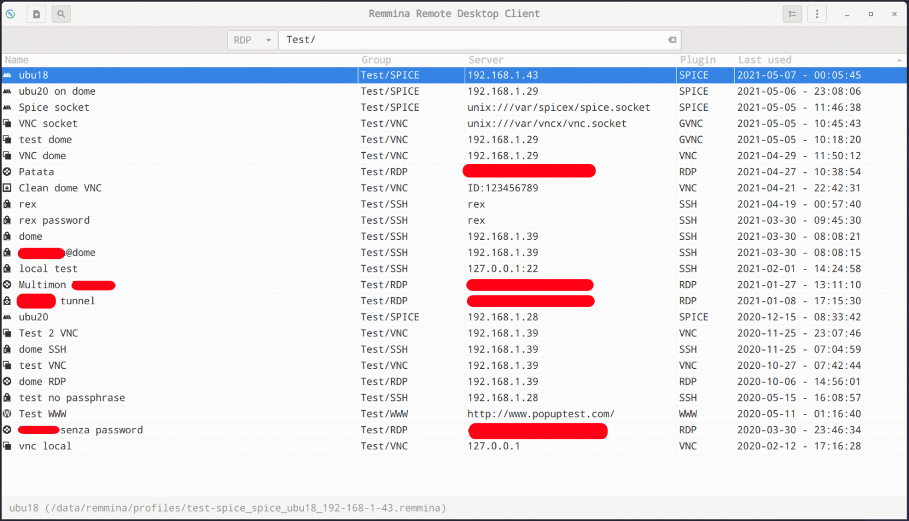Click the SSH icon next to rex password
The width and height of the screenshot is (909, 521).
(7, 220)
